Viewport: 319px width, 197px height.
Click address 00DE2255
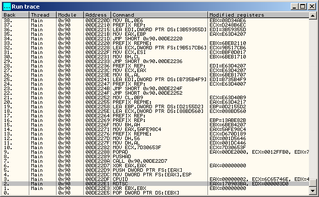(x=97, y=102)
